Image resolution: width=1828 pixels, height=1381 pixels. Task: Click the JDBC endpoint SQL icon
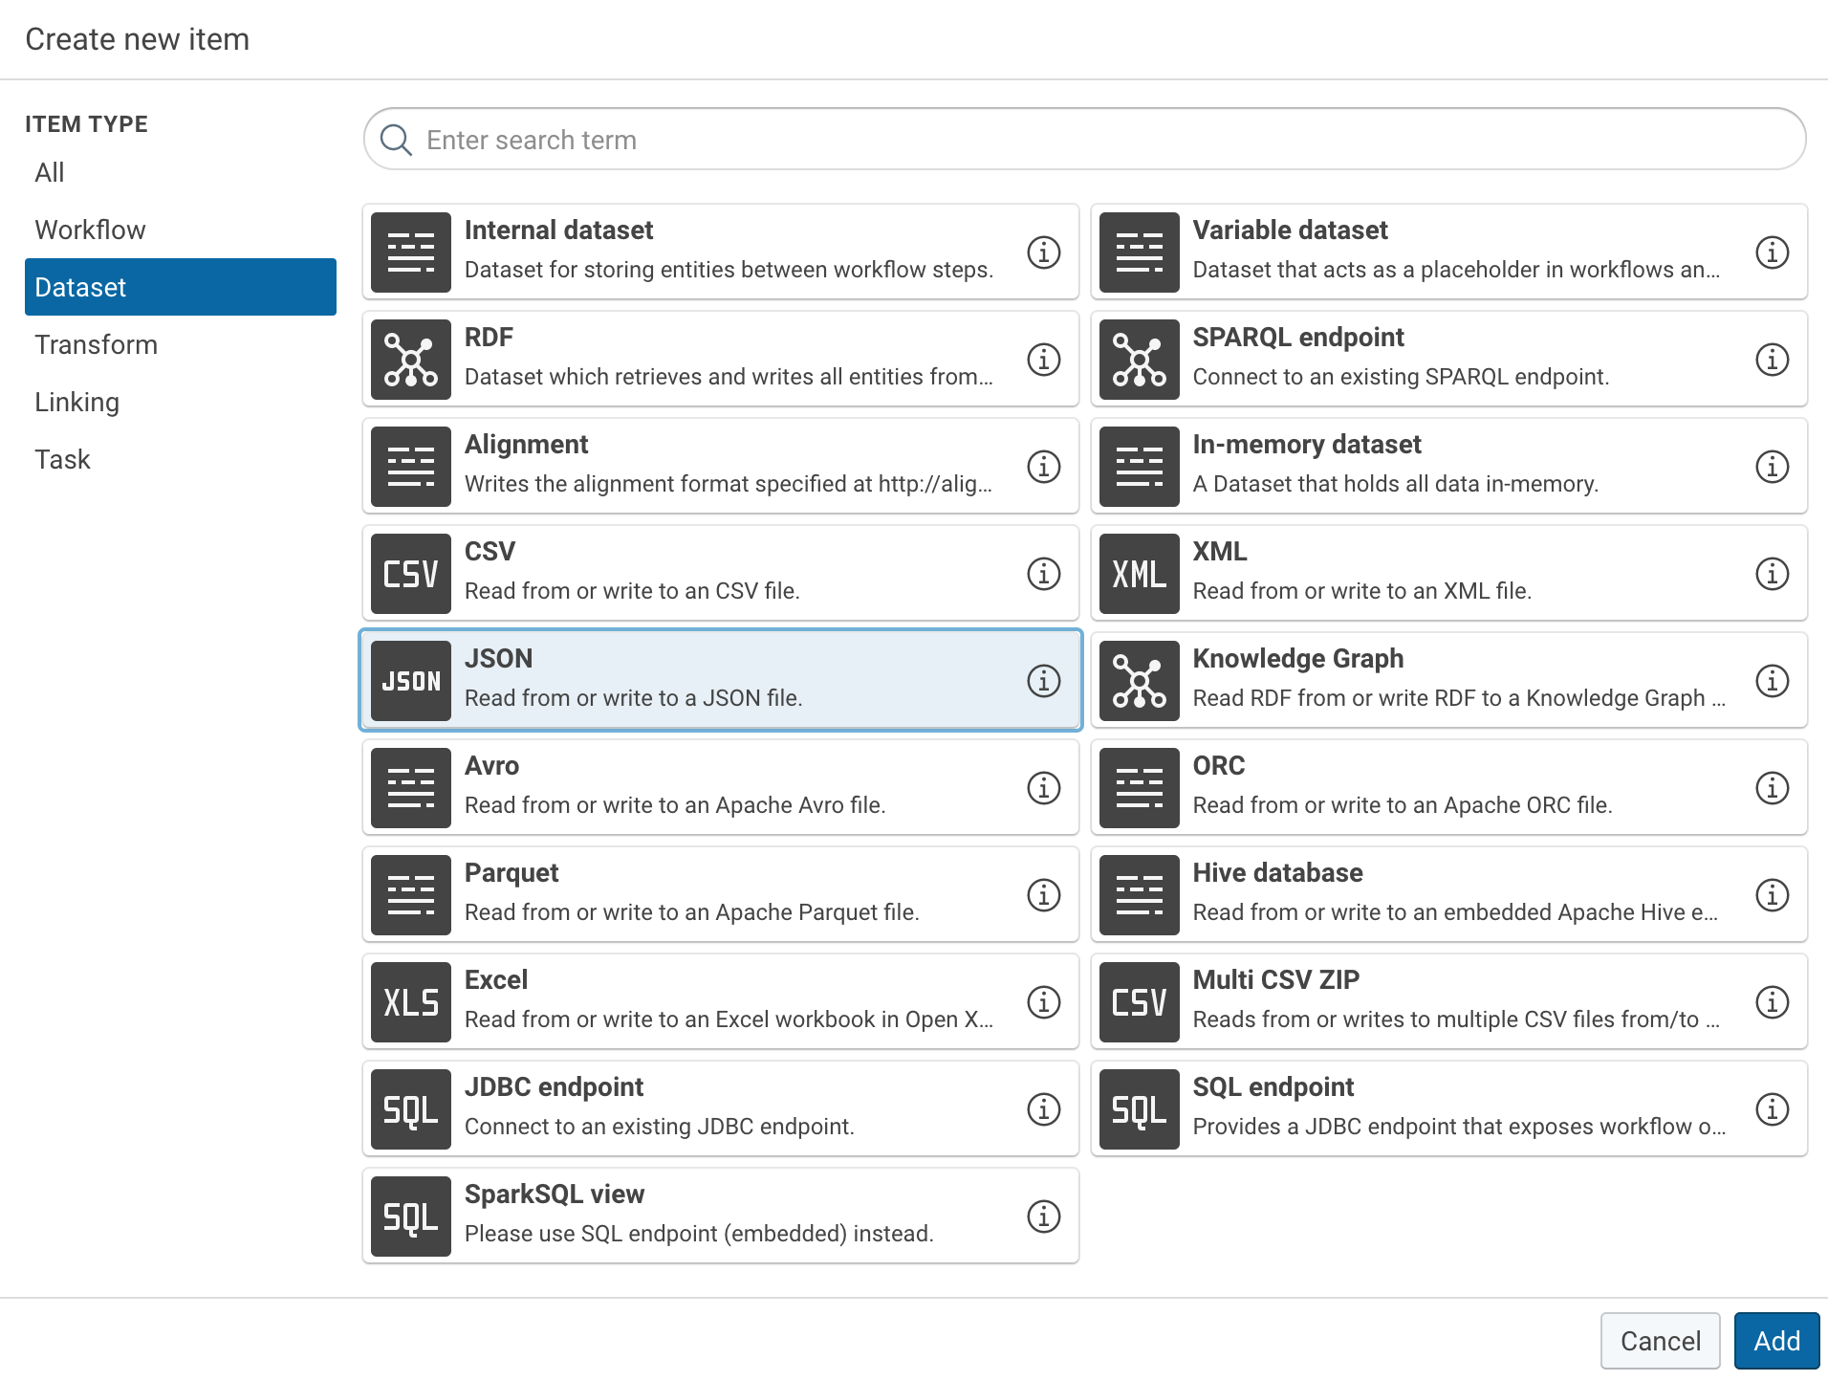coord(410,1109)
